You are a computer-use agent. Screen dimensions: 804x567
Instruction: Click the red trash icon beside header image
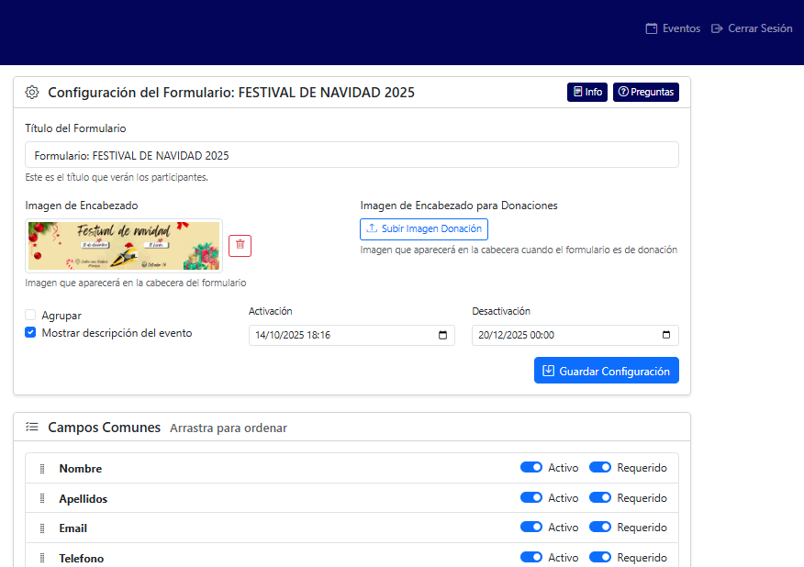[x=240, y=245]
